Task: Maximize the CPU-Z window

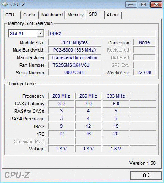Action: click(x=143, y=5)
